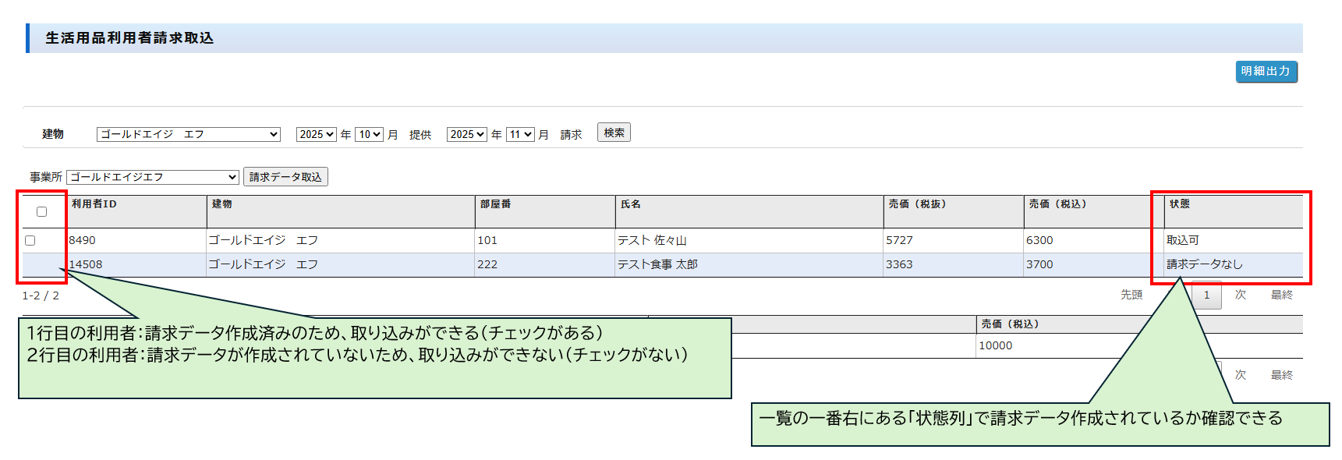
Task: Go to page 1 in pagination
Action: 1206,295
